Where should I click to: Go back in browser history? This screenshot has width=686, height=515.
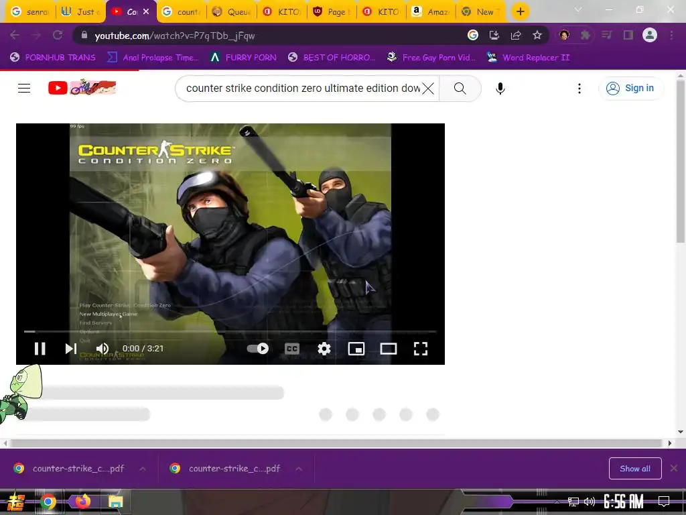[x=15, y=36]
